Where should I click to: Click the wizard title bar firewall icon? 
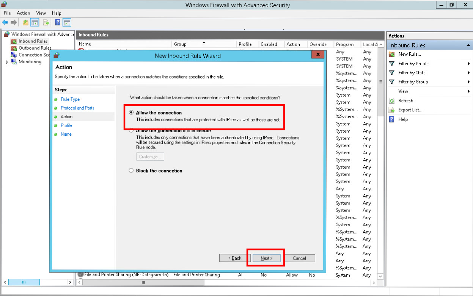(56, 55)
